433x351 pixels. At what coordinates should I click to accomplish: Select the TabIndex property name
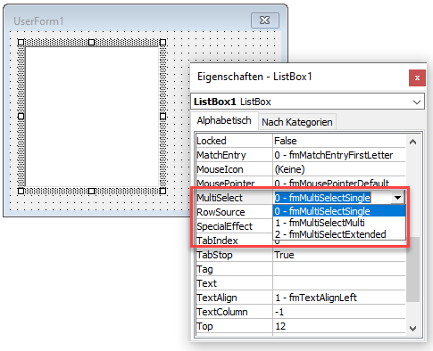click(217, 241)
